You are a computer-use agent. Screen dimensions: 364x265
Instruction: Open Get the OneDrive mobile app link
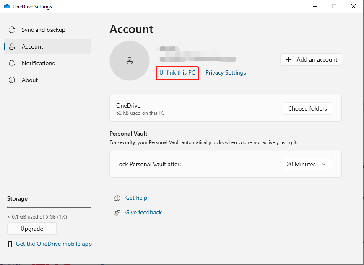coord(54,244)
